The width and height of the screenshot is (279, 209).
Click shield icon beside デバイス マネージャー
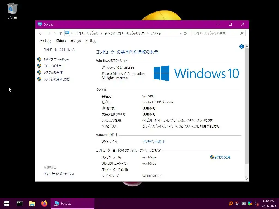click(39, 60)
